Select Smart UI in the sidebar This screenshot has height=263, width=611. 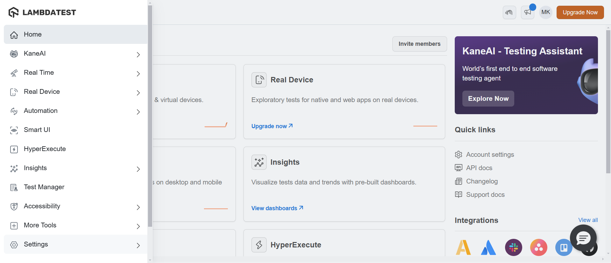tap(37, 130)
